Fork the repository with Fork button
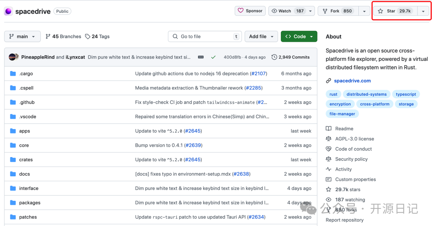 [x=338, y=11]
